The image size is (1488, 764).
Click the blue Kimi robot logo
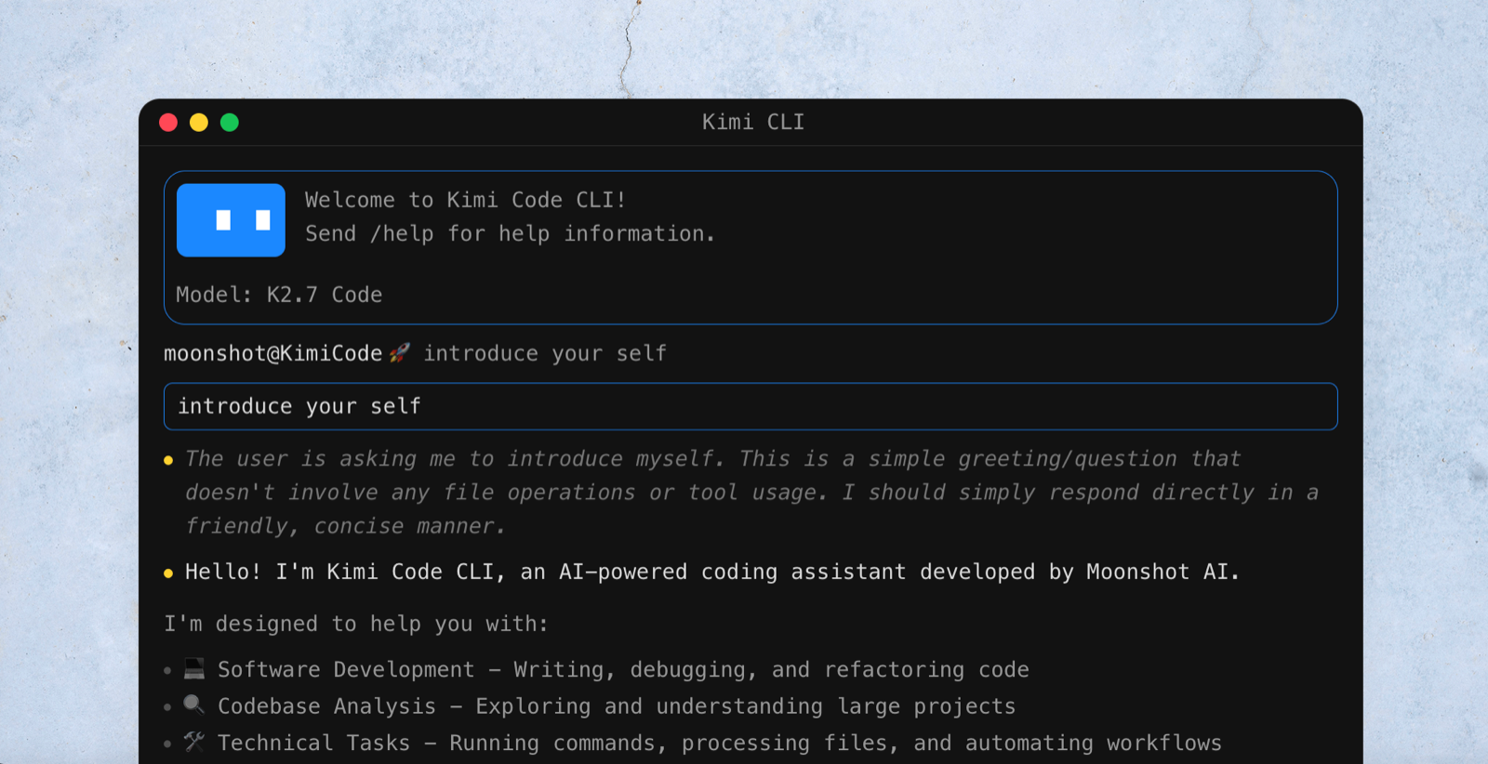(x=231, y=220)
